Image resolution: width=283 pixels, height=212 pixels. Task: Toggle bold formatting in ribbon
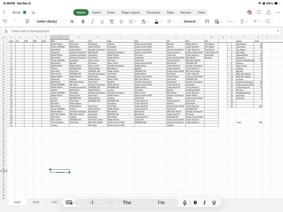coord(83,22)
